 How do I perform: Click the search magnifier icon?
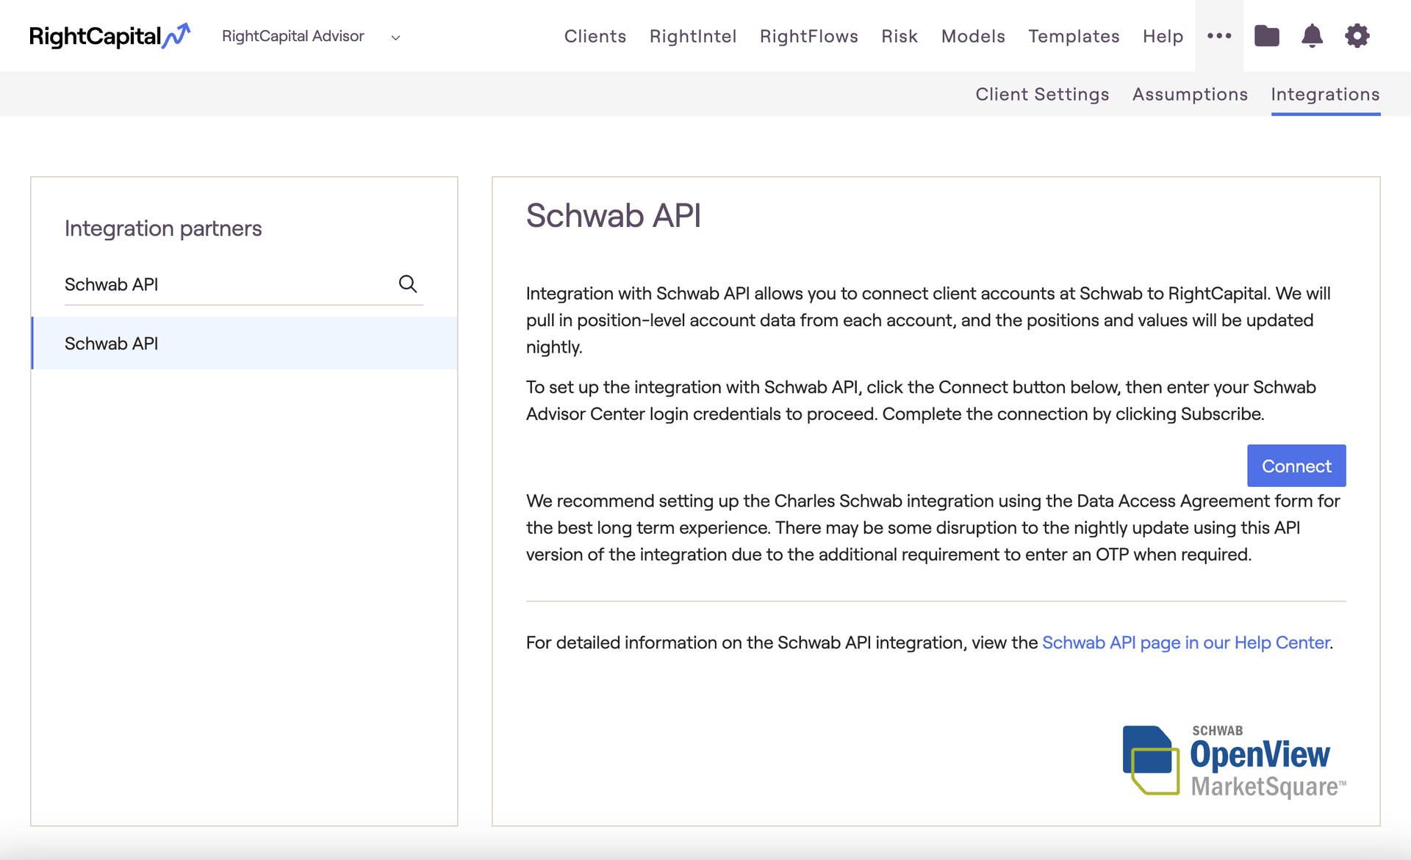[408, 283]
